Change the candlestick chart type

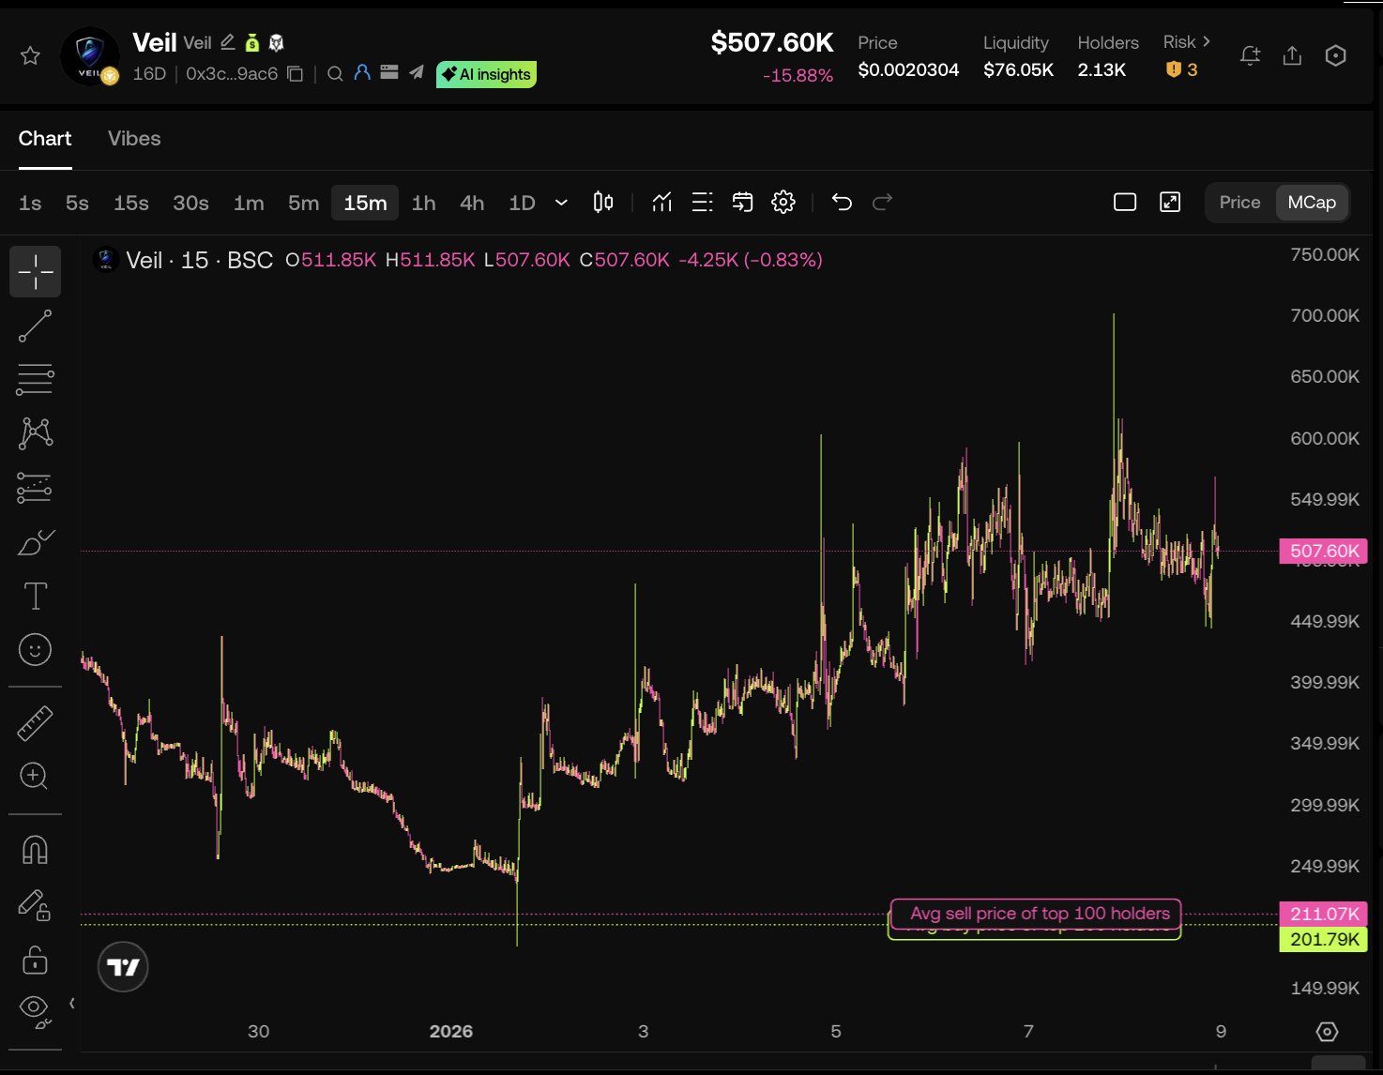(x=603, y=202)
